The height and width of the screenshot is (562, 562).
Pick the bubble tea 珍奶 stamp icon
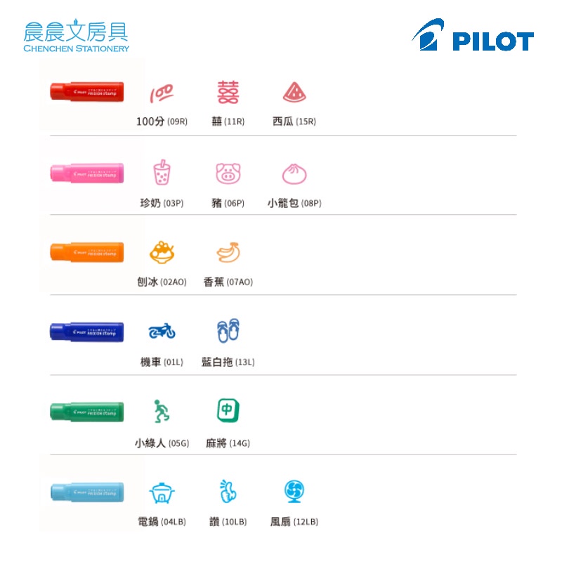coord(162,172)
